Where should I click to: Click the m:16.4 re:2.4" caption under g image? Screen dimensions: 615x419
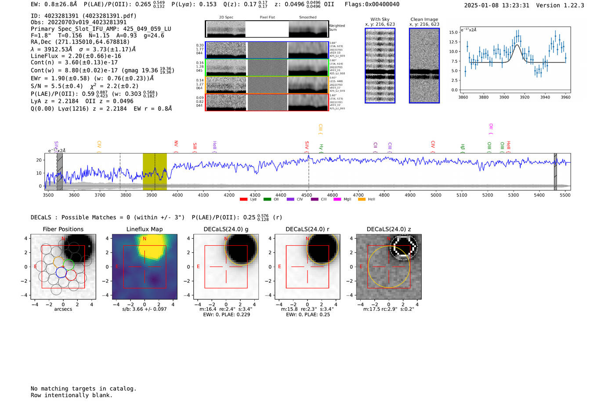(226, 309)
